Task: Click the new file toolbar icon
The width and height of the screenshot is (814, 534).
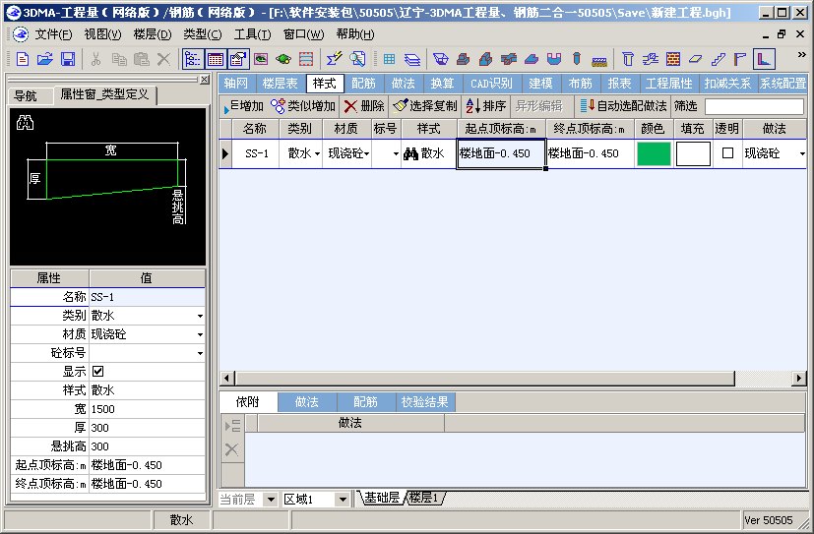Action: pos(24,59)
